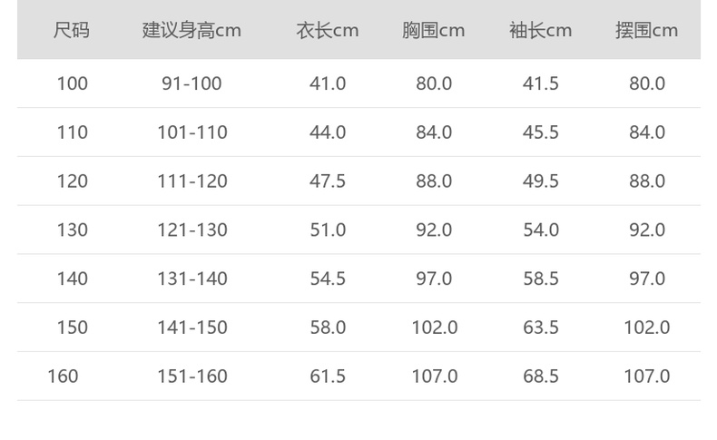717x440 pixels.
Task: Click the 54.0 sleeve length cell
Action: [x=541, y=230]
